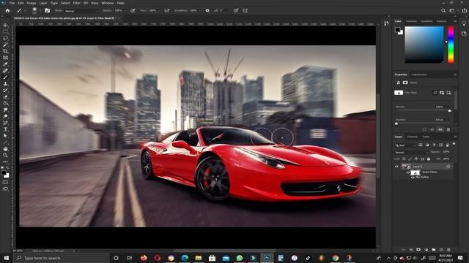Open the Search icon at top right
This screenshot has height=263, width=469.
tap(443, 10)
